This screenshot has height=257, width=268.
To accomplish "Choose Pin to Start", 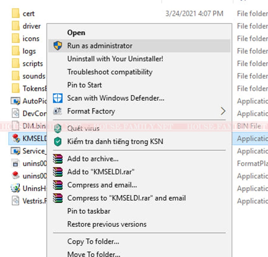I will click(x=84, y=85).
